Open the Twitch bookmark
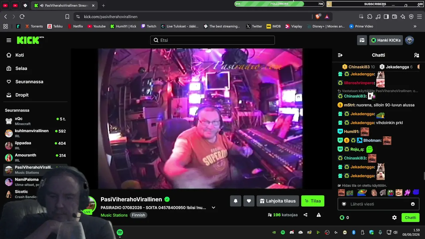 (x=149, y=26)
